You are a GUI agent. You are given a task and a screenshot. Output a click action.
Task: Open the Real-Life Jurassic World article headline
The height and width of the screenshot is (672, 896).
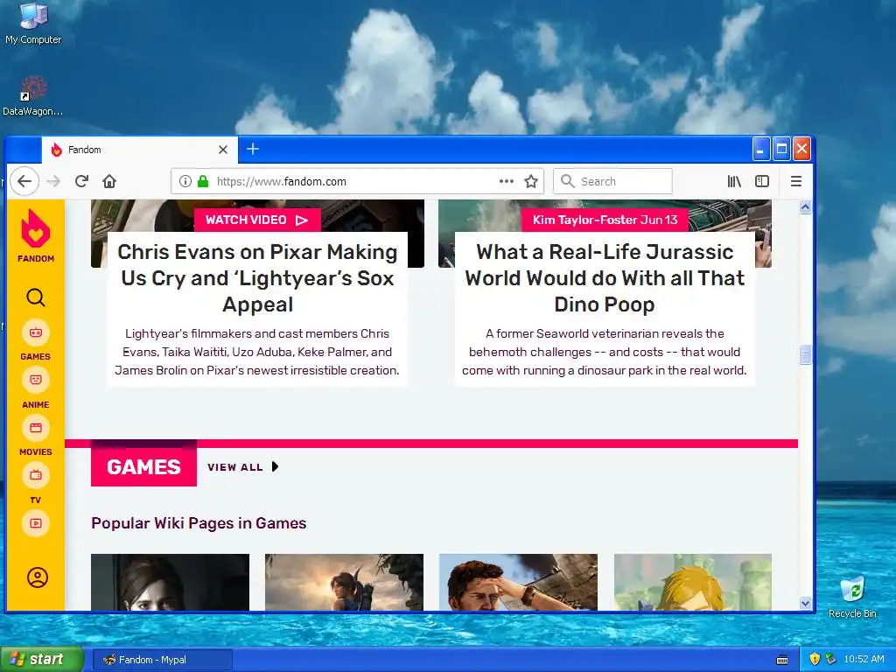(605, 278)
